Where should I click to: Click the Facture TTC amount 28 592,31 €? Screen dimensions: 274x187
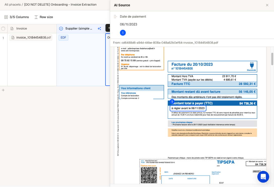[x=247, y=84]
